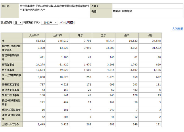Select the 販売従事者 row header
This screenshot has height=132, width=184.
[x=11, y=70]
